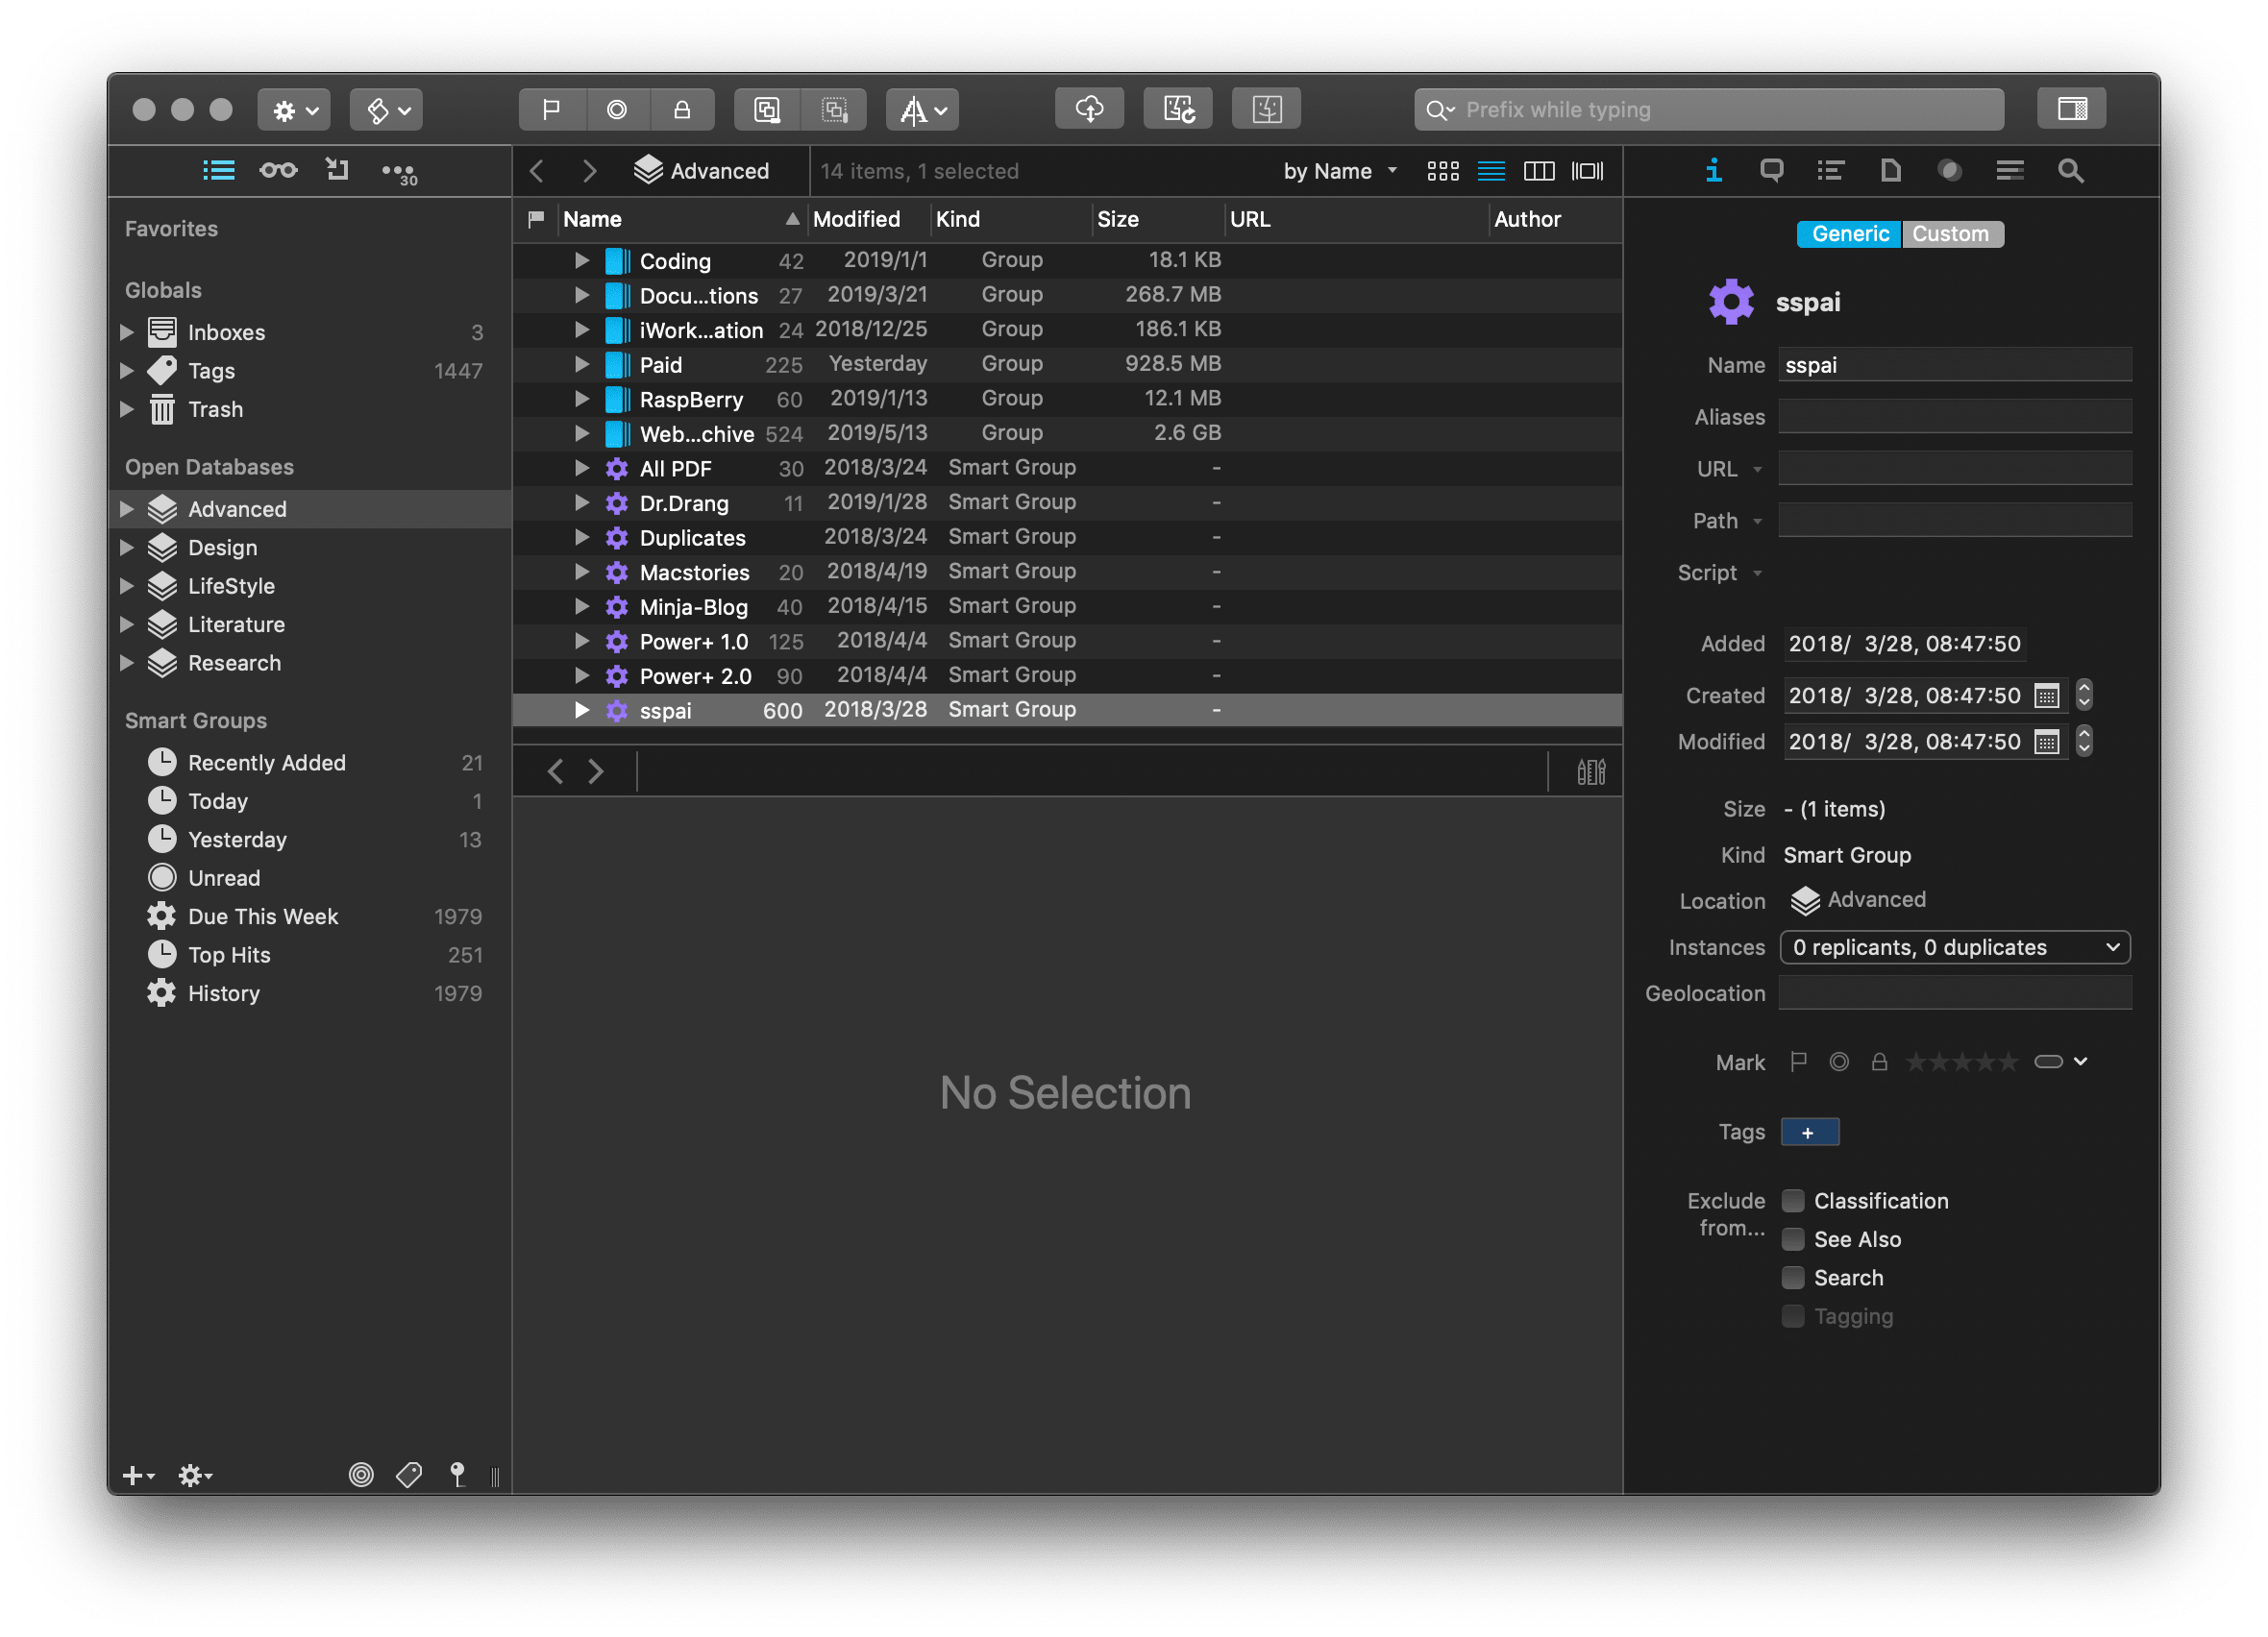2268x1637 pixels.
Task: Open the gear actions dropdown in toolbar
Action: (x=294, y=109)
